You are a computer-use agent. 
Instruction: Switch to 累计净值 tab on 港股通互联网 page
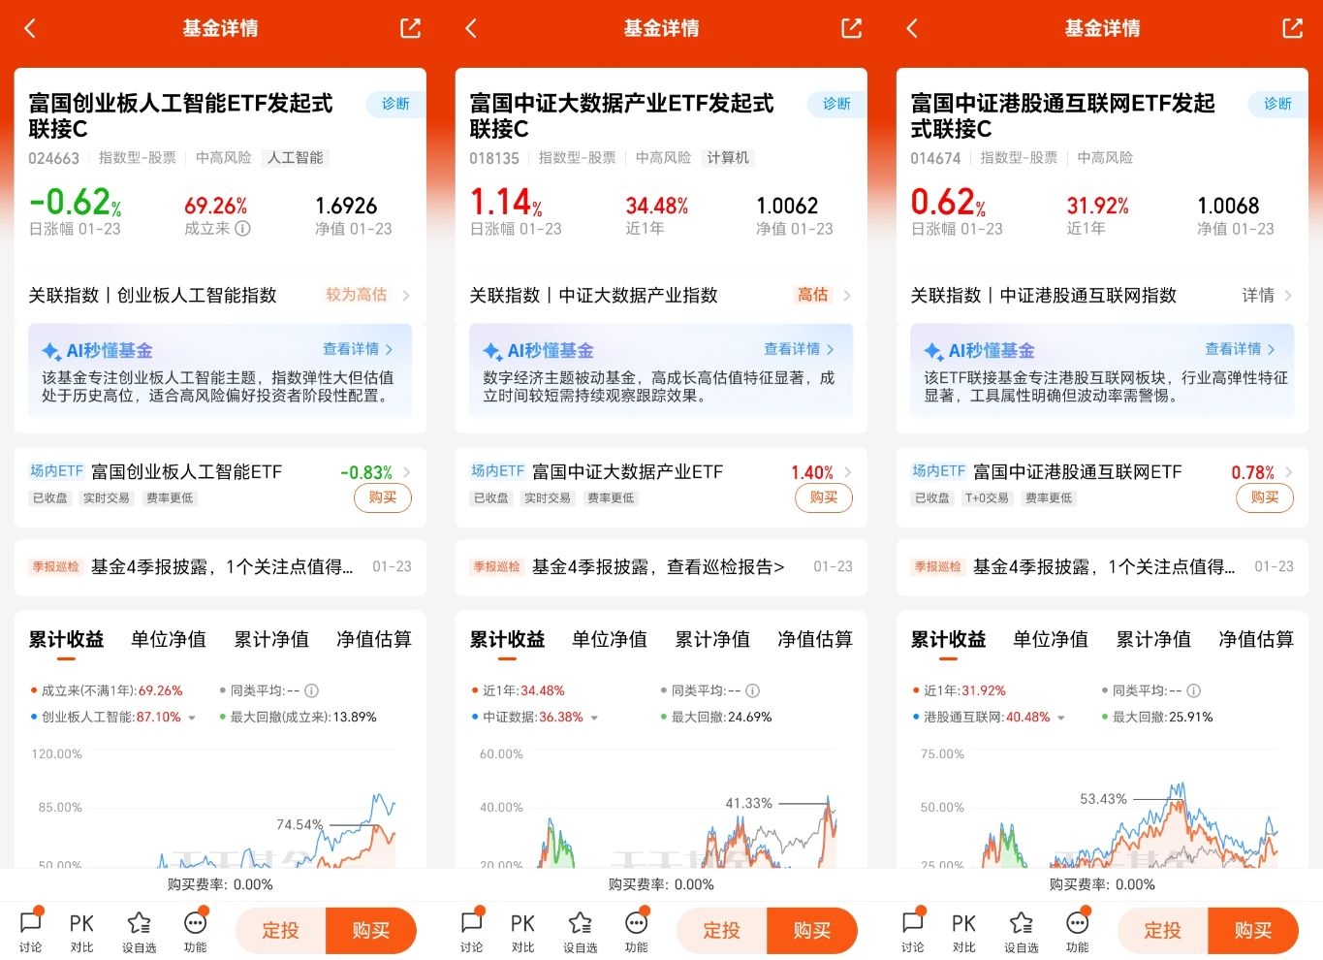point(1153,639)
